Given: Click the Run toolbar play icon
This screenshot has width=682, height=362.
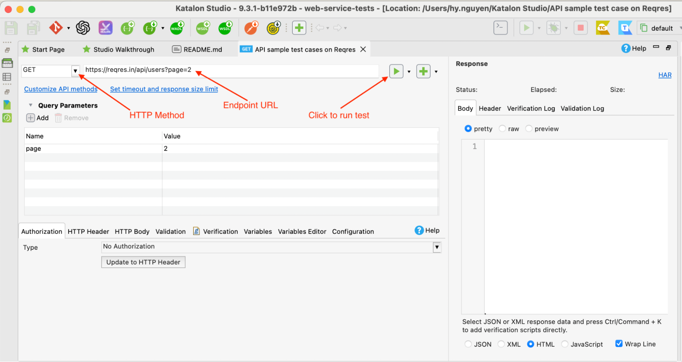Looking at the screenshot, I should [526, 28].
